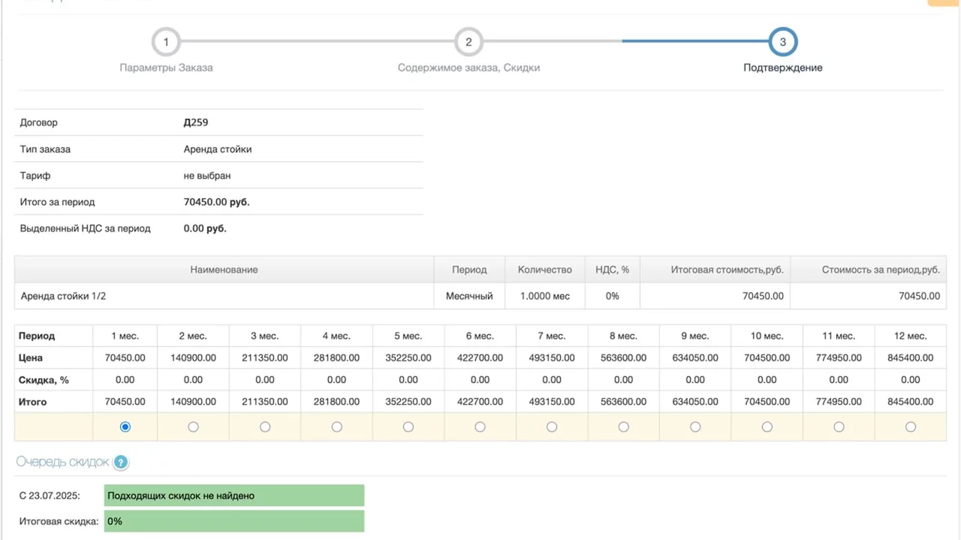
Task: Choose the 3 мес. rental period
Action: [265, 427]
